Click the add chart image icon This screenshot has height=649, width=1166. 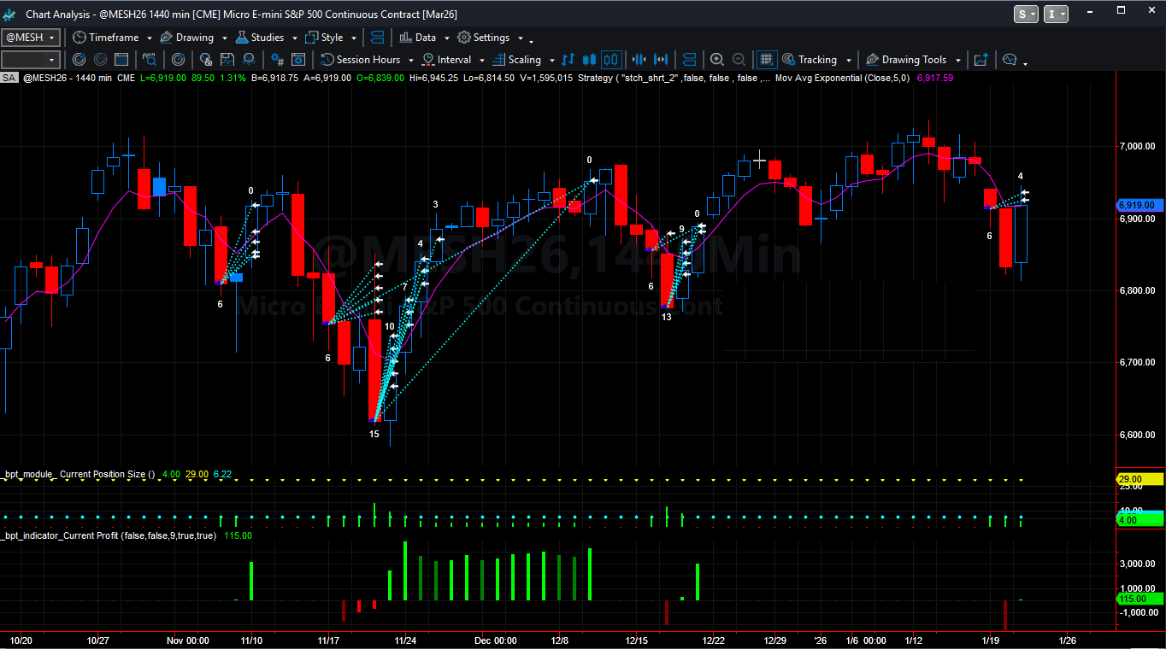pyautogui.click(x=980, y=60)
